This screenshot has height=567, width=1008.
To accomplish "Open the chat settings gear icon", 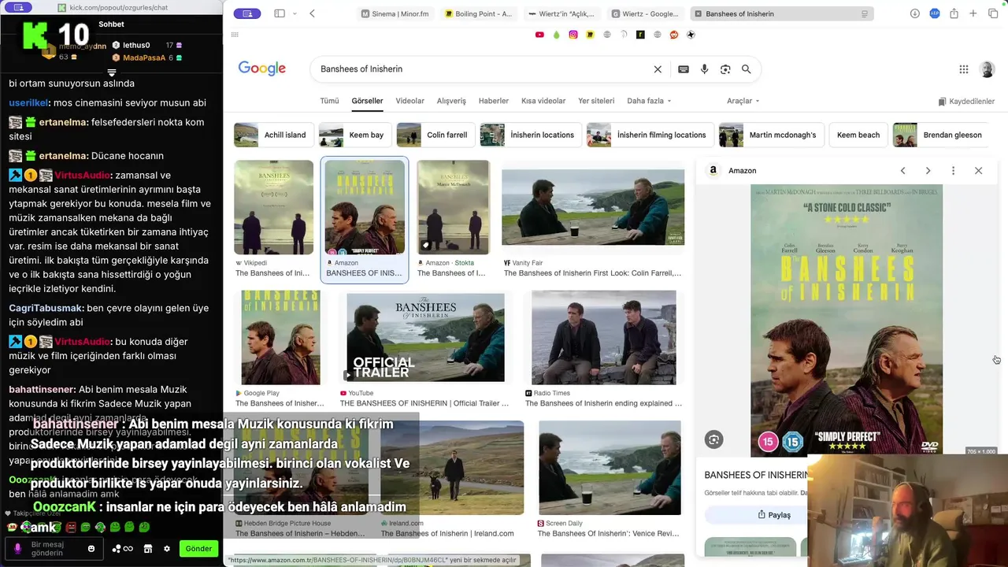I will click(167, 549).
